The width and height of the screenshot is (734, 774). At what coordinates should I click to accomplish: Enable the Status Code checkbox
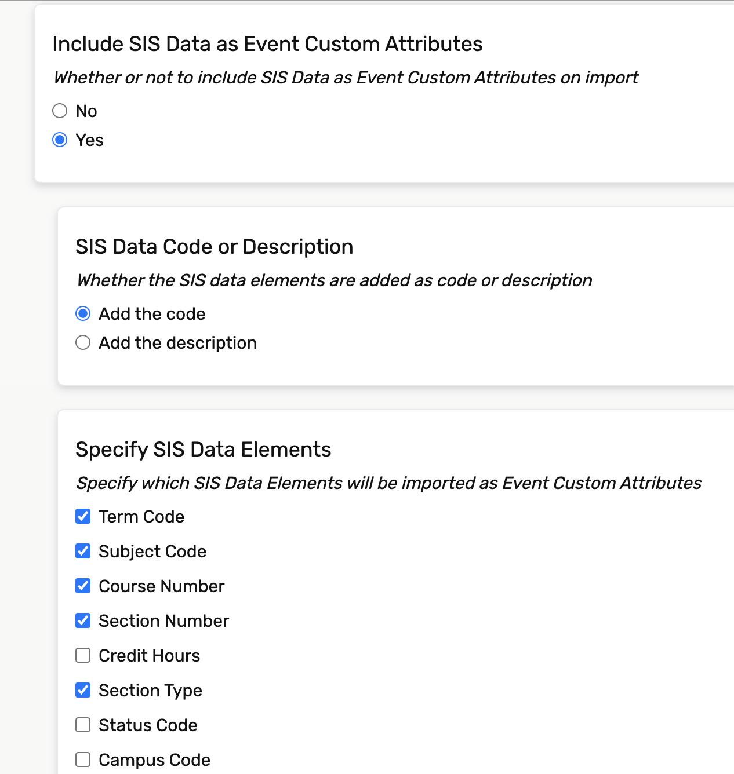(83, 725)
